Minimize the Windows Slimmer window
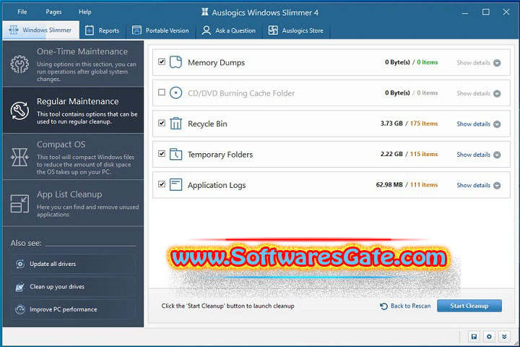This screenshot has height=347, width=520. coord(465,13)
